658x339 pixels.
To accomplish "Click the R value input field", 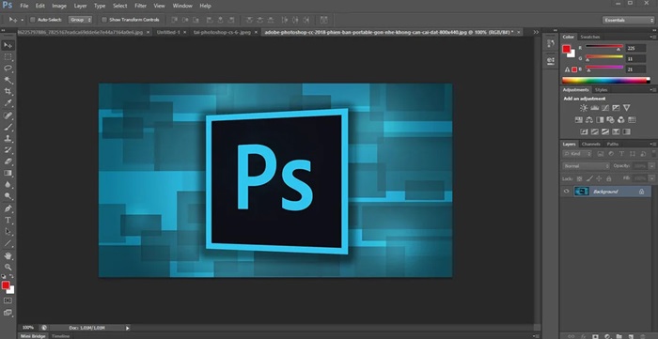I will click(x=635, y=48).
